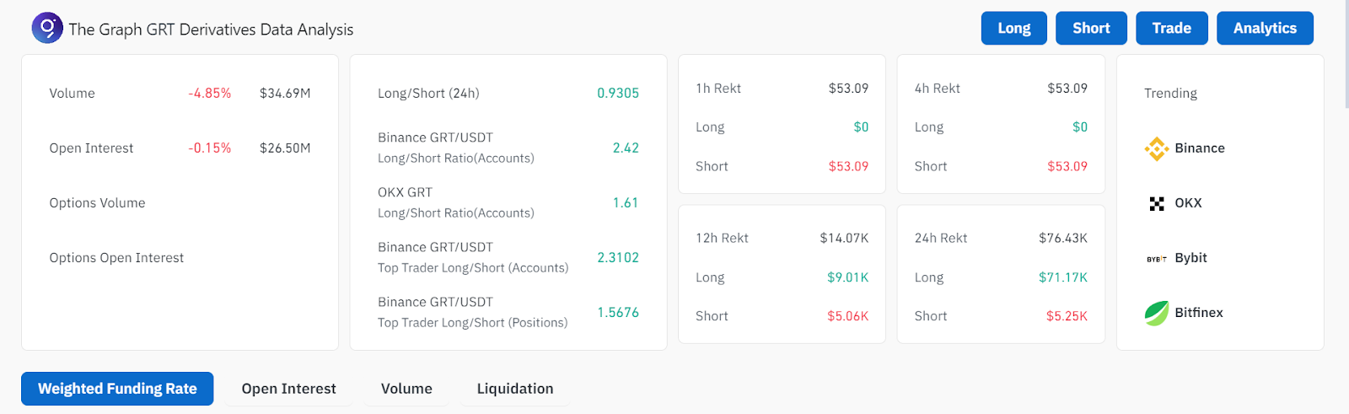Screen dimensions: 1349x414
Task: Select the Weighted Funding Rate tab
Action: [x=117, y=389]
